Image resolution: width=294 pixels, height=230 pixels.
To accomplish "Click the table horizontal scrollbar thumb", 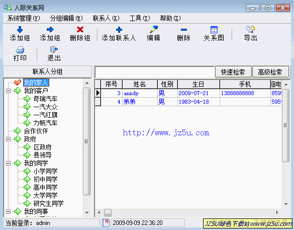I will 108,212.
